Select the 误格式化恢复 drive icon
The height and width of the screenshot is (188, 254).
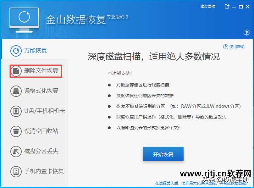click(x=16, y=91)
